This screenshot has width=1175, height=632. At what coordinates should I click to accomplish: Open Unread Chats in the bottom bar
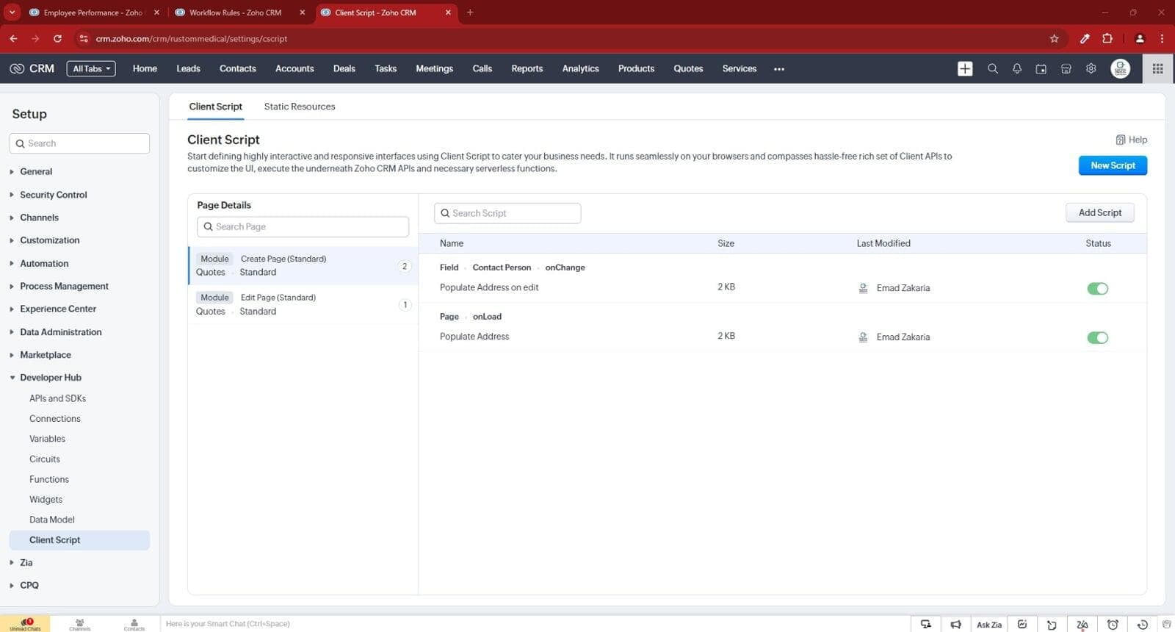pyautogui.click(x=25, y=624)
